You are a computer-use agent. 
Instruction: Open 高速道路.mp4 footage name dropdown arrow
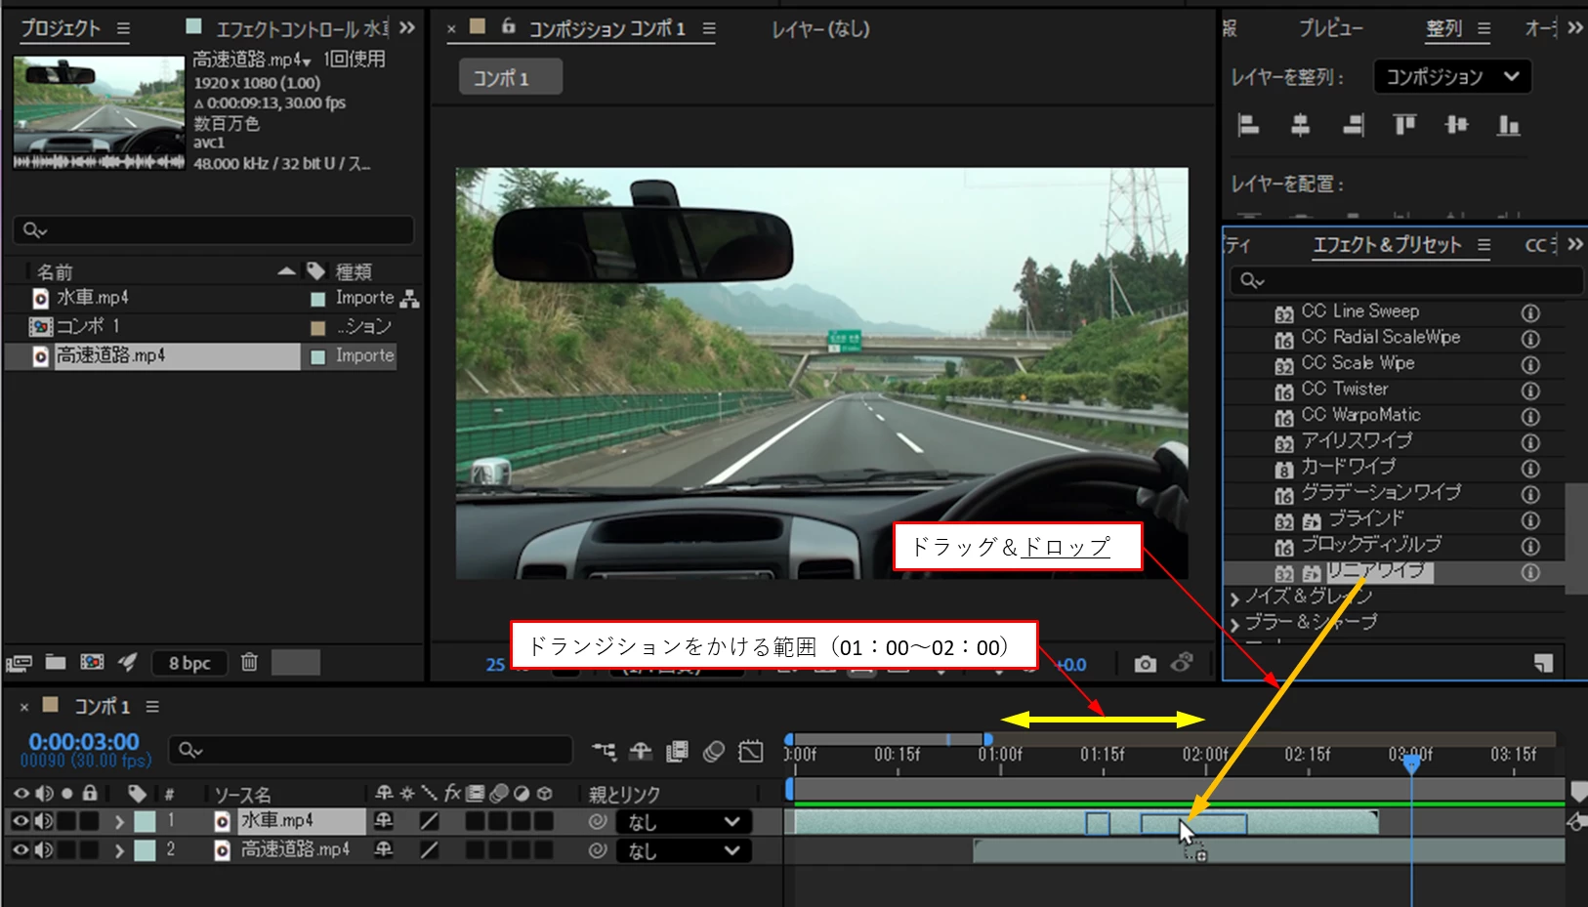coord(308,62)
